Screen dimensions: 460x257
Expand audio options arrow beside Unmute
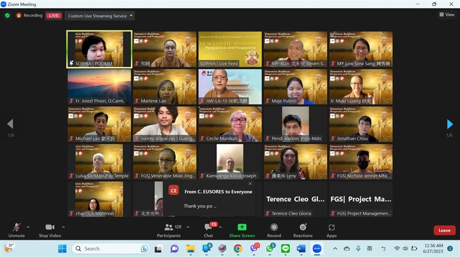(28, 227)
